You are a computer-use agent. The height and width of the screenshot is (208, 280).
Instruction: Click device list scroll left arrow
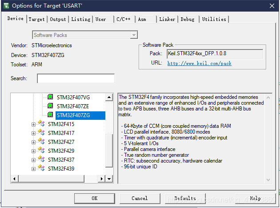coord(15,179)
